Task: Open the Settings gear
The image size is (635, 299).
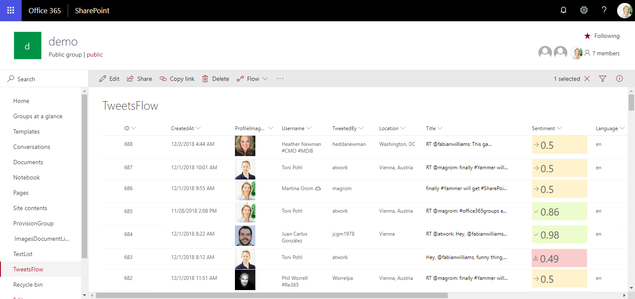Action: click(584, 10)
